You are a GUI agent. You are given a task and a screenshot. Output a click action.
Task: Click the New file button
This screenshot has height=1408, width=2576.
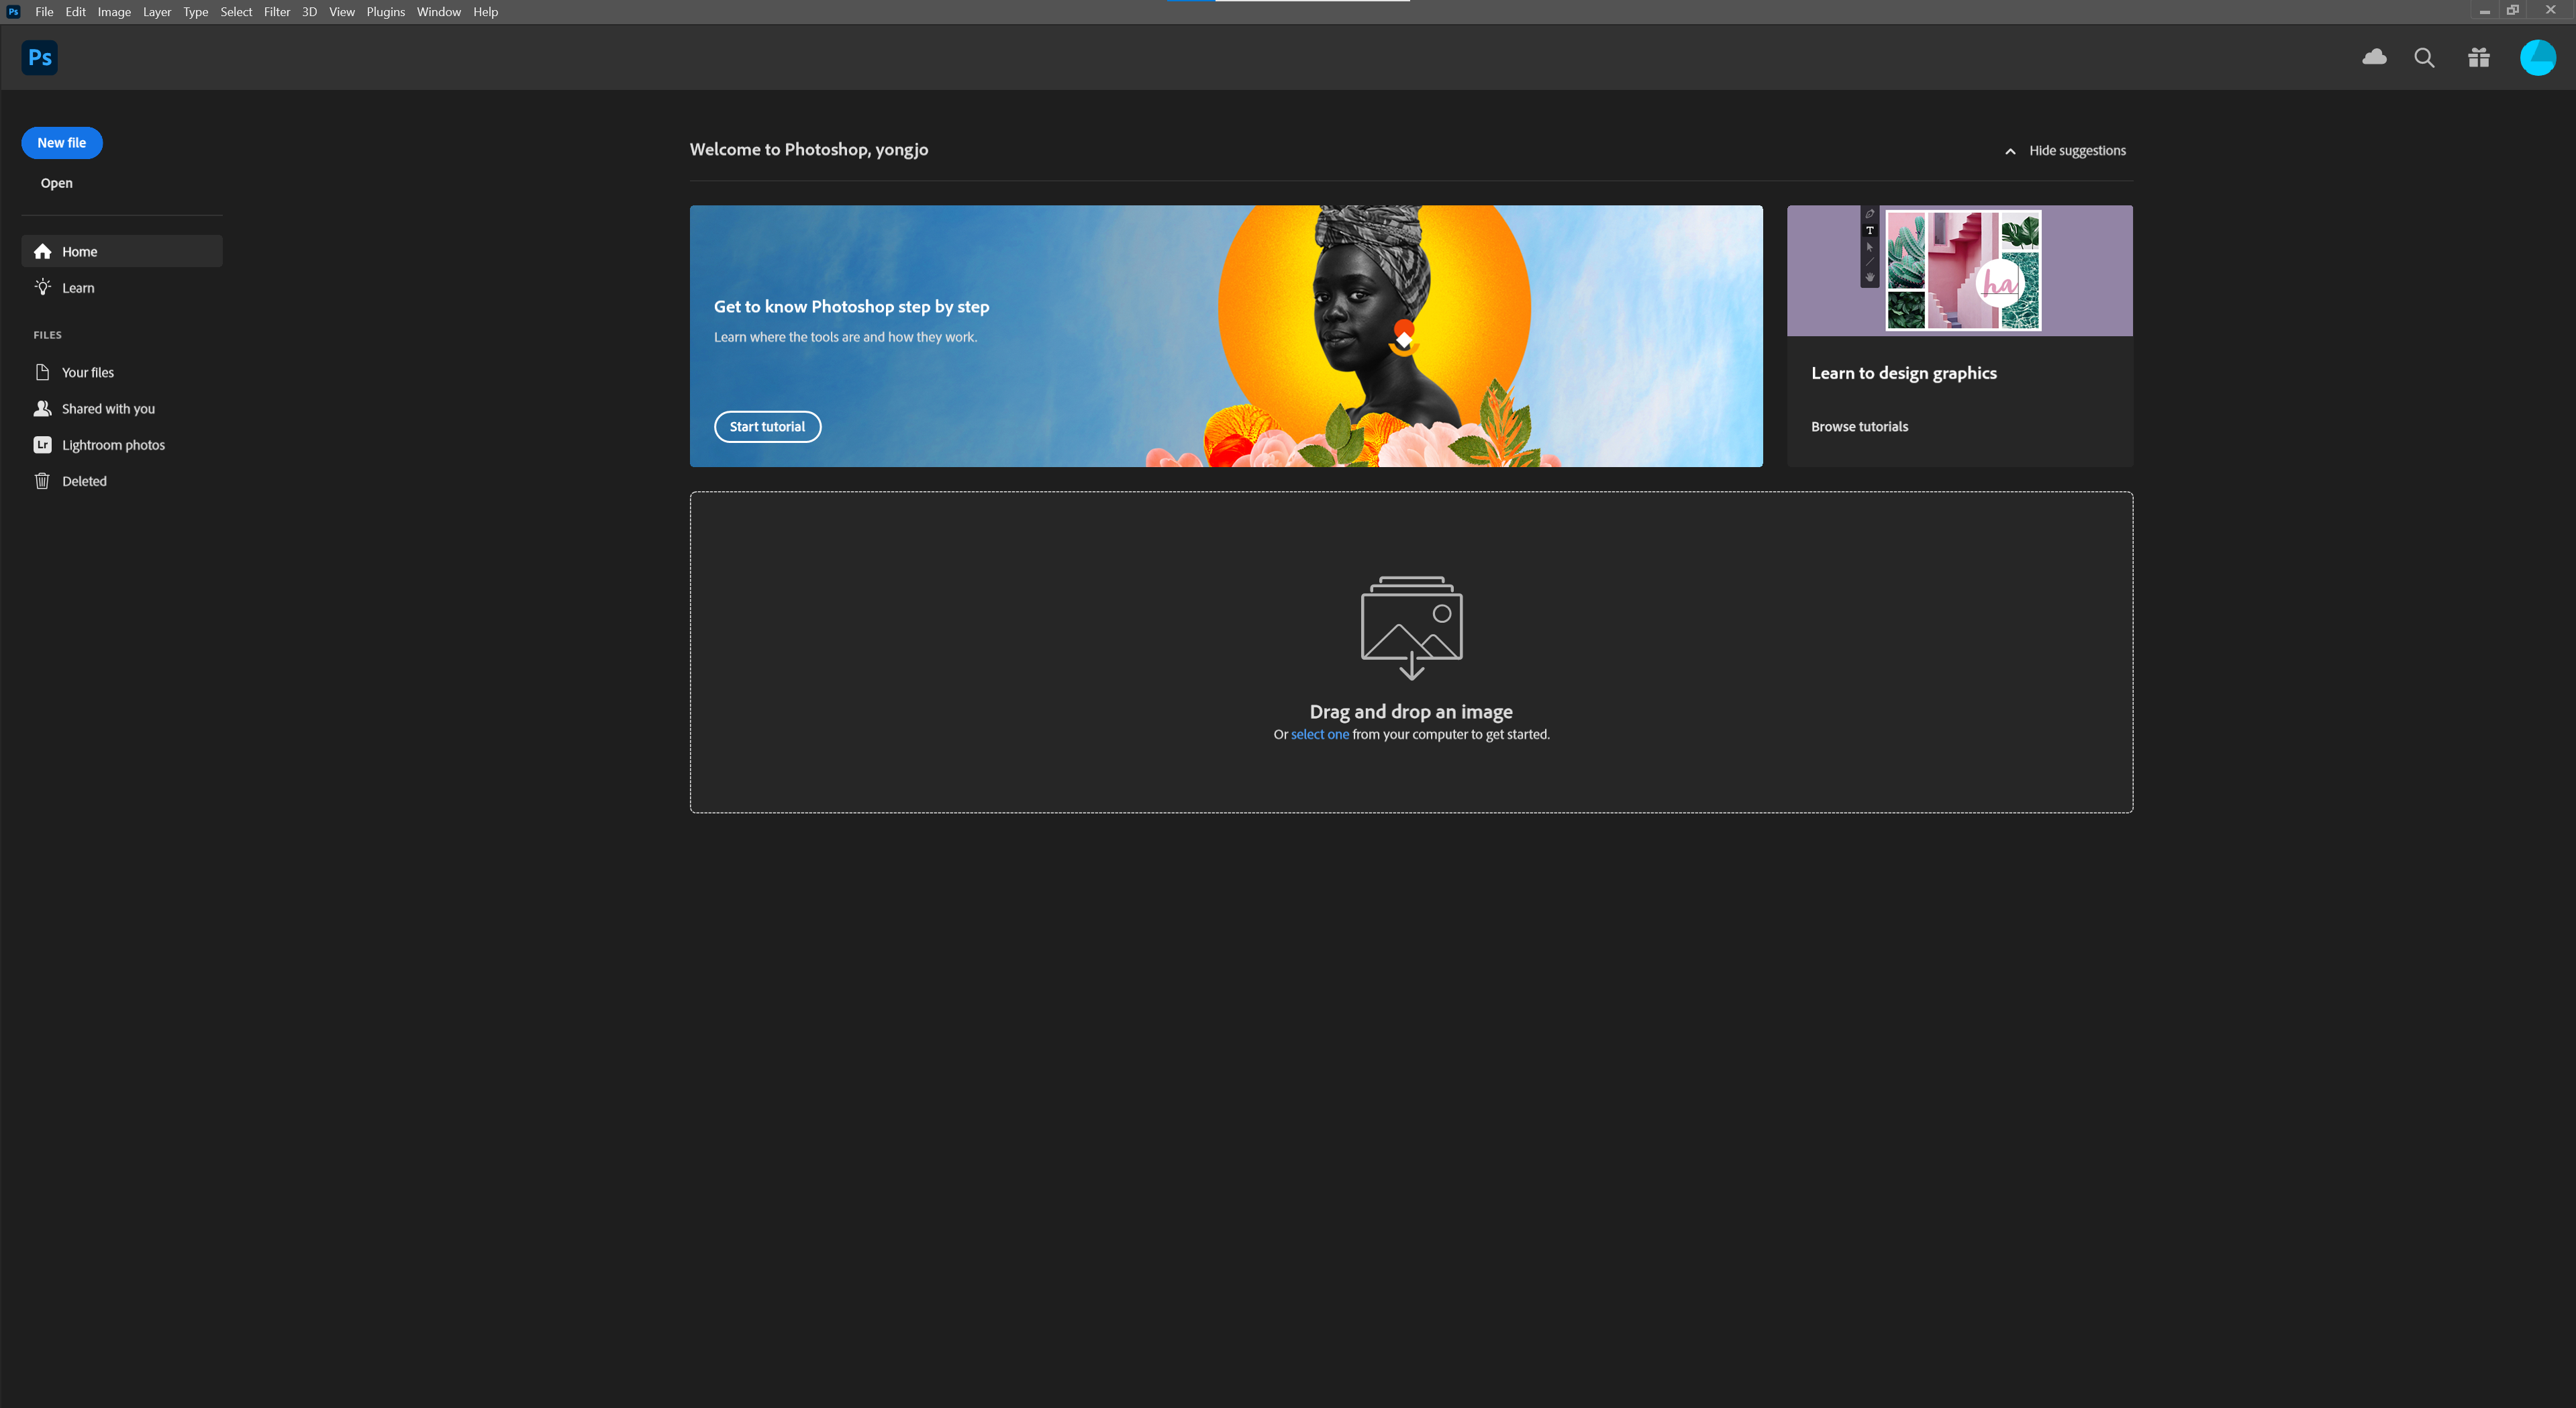pyautogui.click(x=62, y=142)
